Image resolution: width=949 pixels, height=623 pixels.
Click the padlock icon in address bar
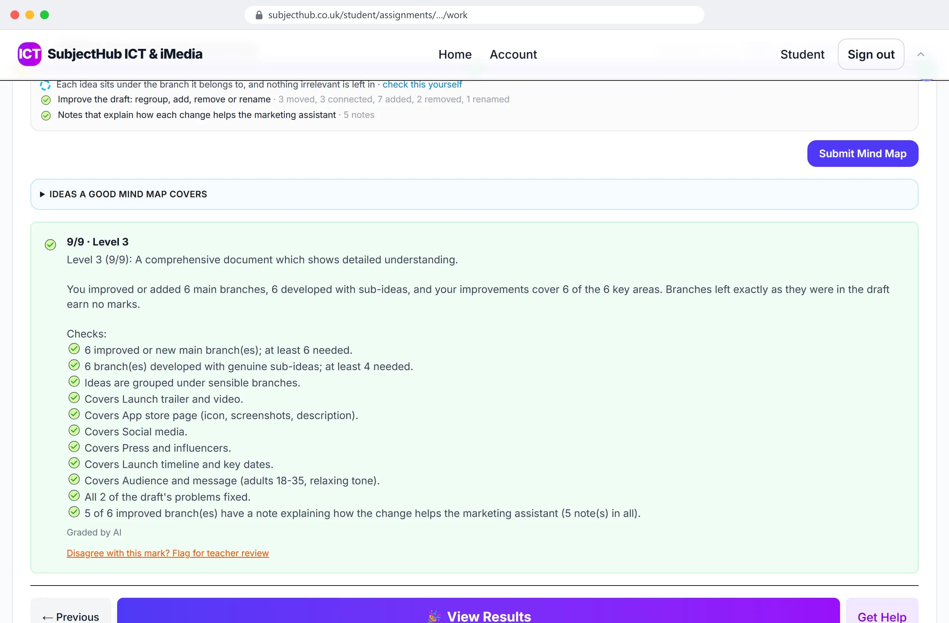coord(259,15)
